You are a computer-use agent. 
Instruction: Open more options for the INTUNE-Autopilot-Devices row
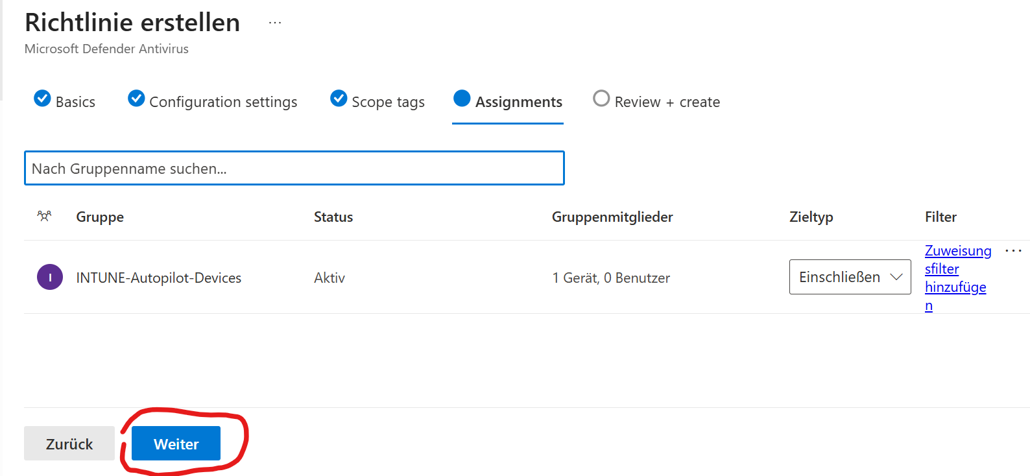click(x=1012, y=251)
